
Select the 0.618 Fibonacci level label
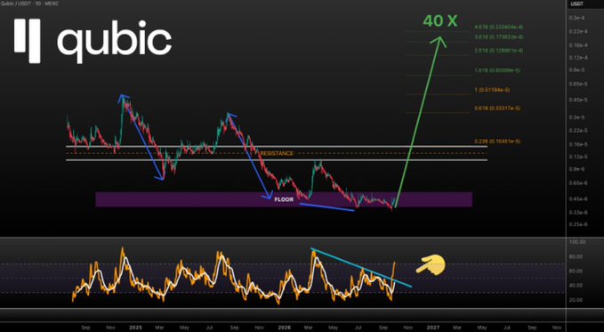click(x=497, y=109)
